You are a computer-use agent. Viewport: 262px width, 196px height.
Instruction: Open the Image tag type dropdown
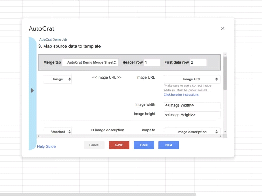[x=58, y=79]
